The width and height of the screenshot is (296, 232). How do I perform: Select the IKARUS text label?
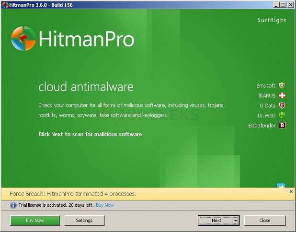(267, 96)
